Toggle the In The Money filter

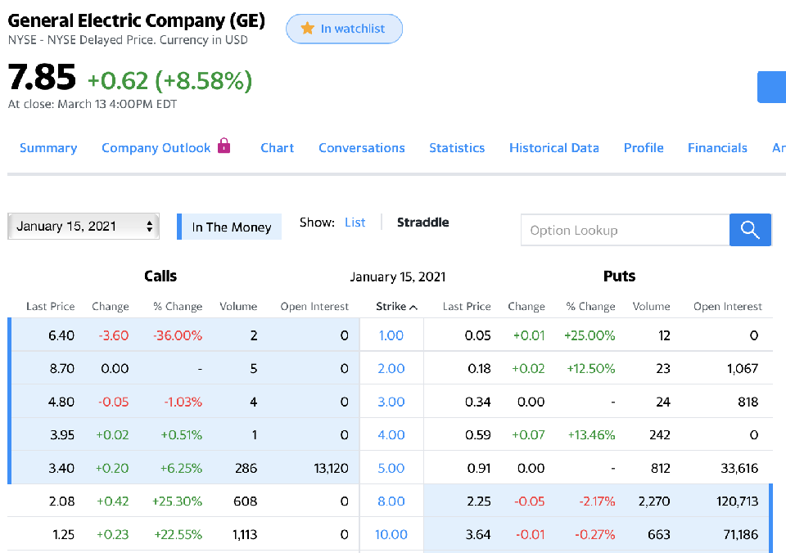tap(230, 227)
